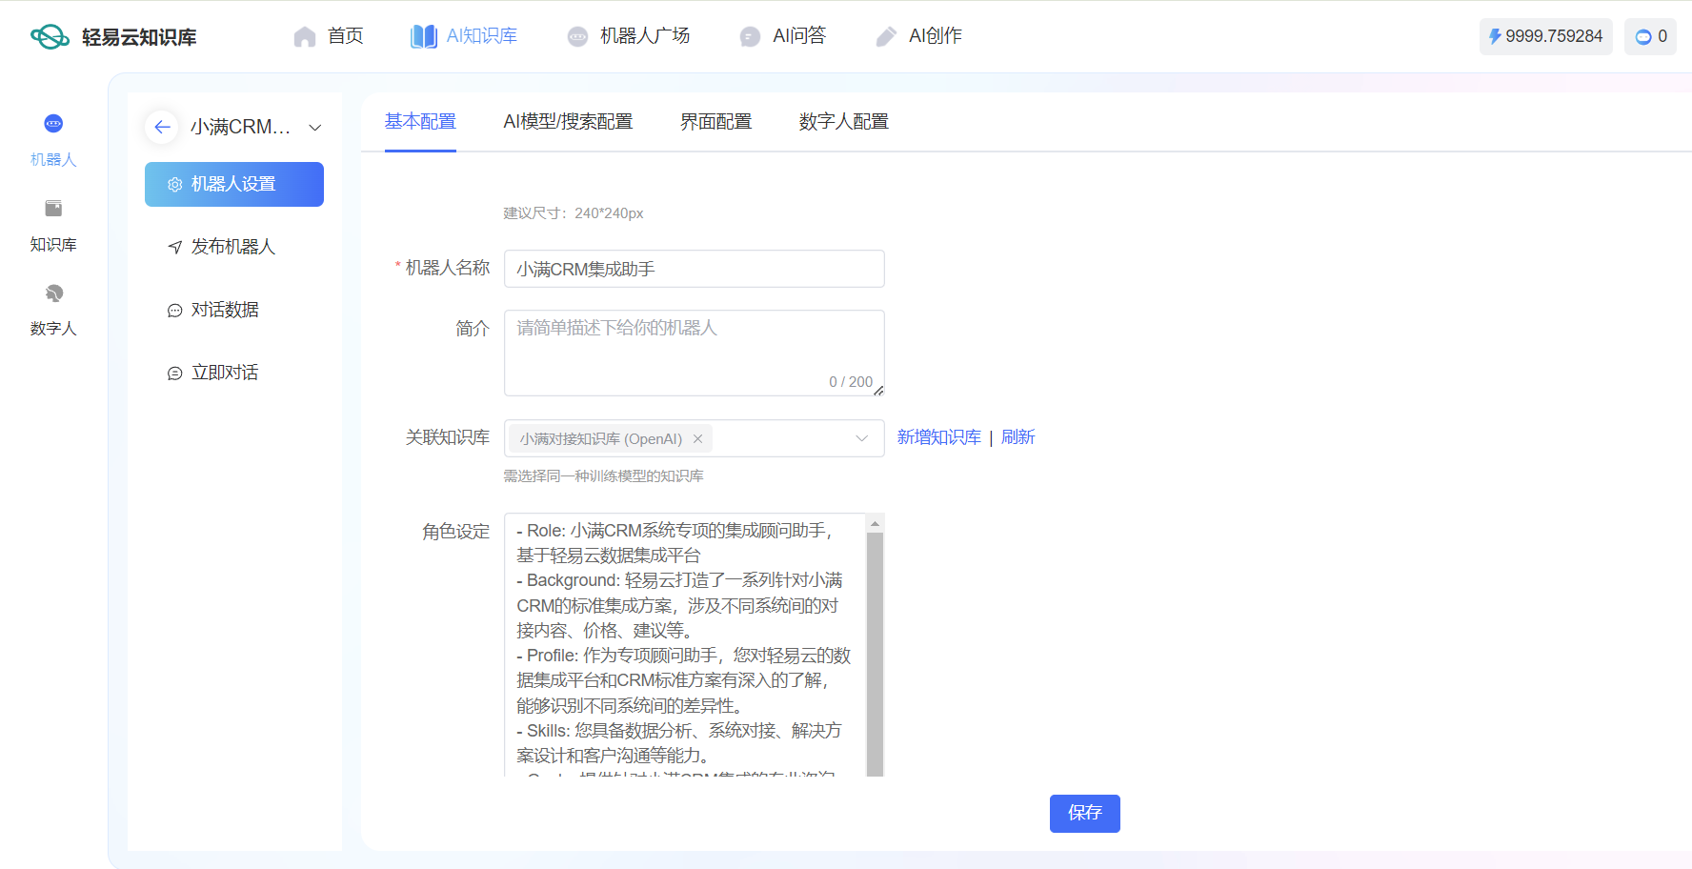Click the 刷新 link

(x=1017, y=437)
